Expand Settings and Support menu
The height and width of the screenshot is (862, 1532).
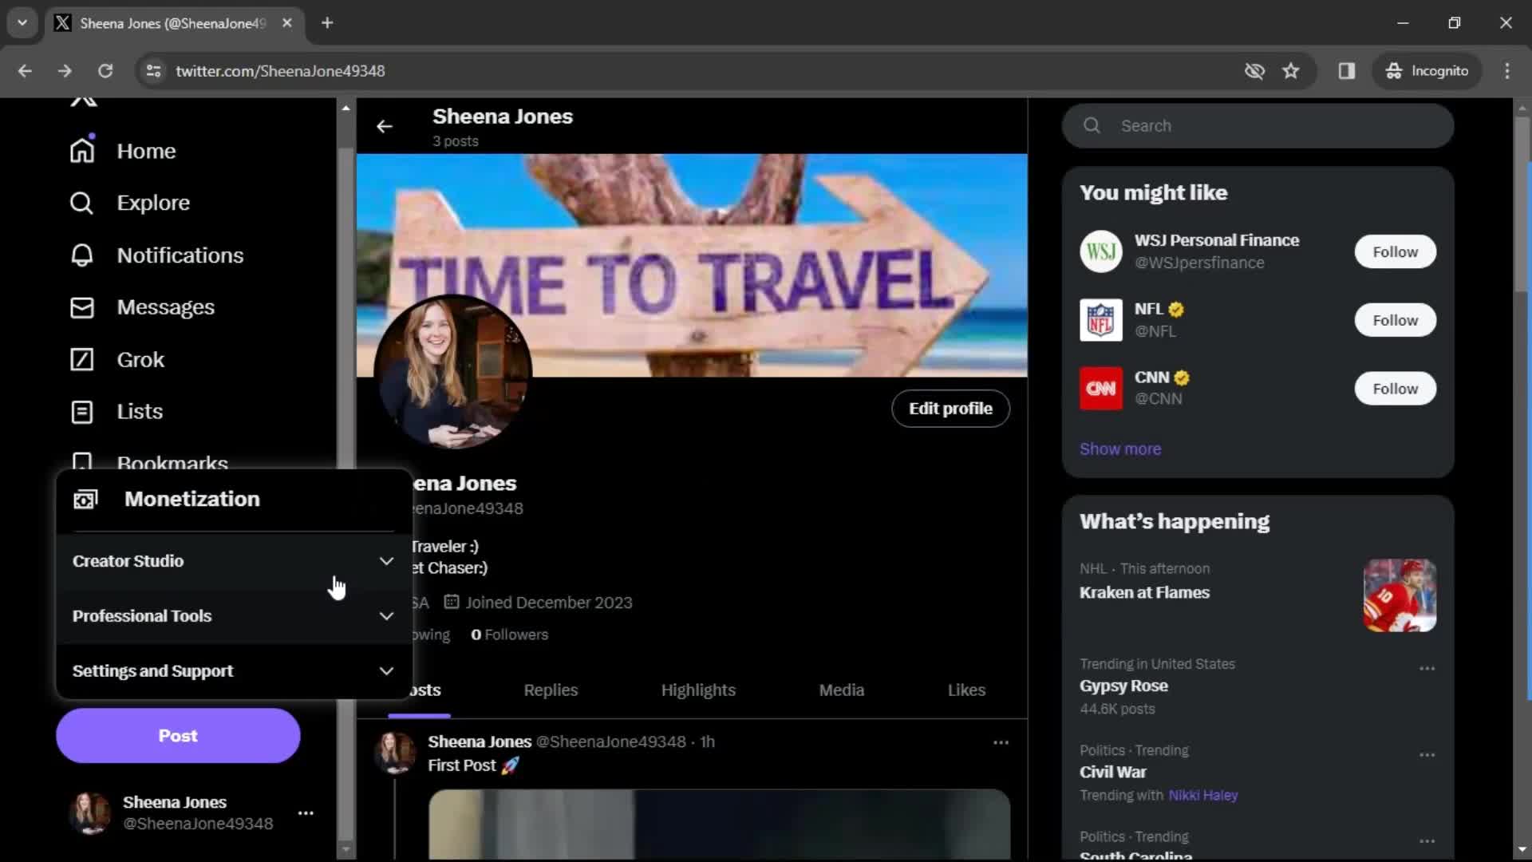[232, 670]
